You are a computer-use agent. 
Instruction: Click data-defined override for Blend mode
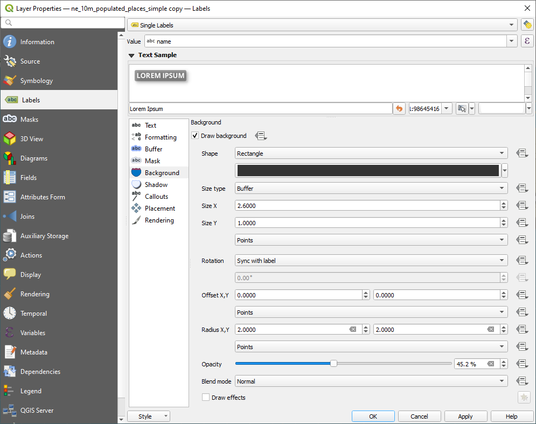[521, 381]
